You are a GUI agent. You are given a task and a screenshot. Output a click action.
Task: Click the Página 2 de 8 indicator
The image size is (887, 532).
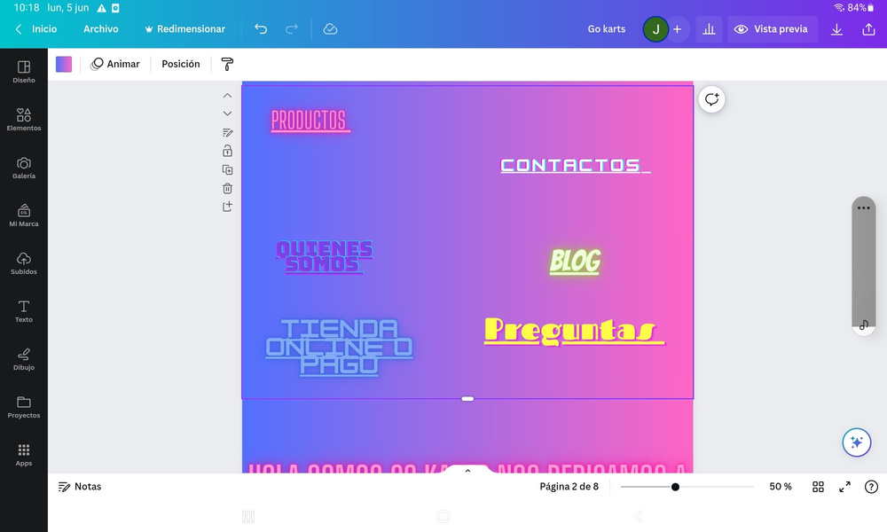(x=569, y=486)
